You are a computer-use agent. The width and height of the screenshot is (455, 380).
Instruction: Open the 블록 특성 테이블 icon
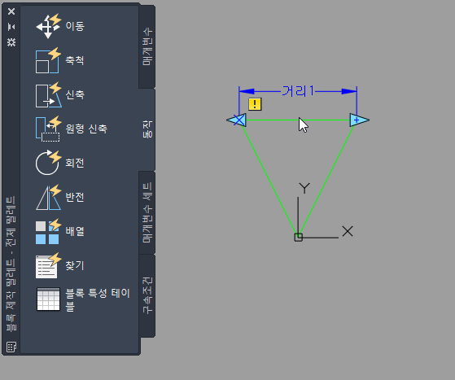[x=49, y=299]
